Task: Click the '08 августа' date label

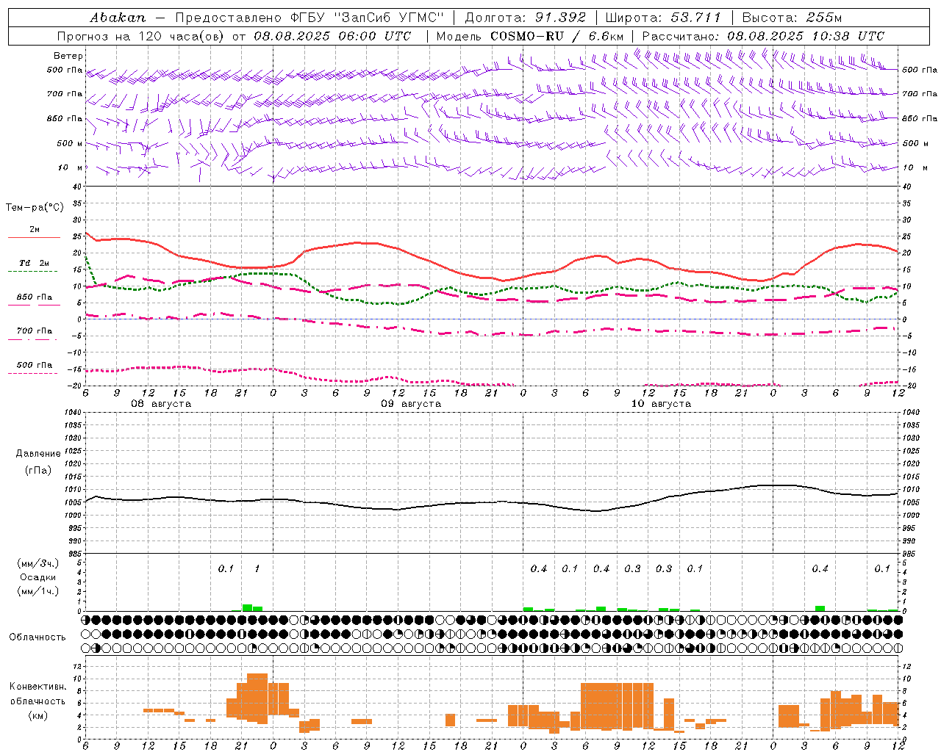Action: [x=161, y=404]
